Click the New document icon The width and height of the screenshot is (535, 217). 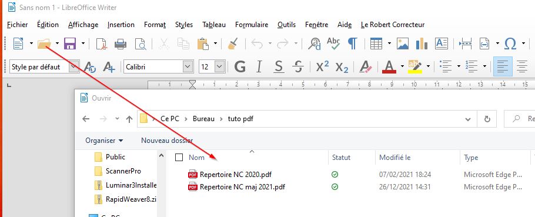point(18,44)
